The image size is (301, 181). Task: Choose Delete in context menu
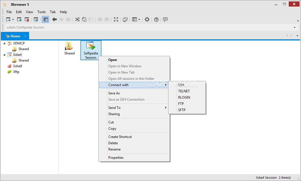coord(134,143)
